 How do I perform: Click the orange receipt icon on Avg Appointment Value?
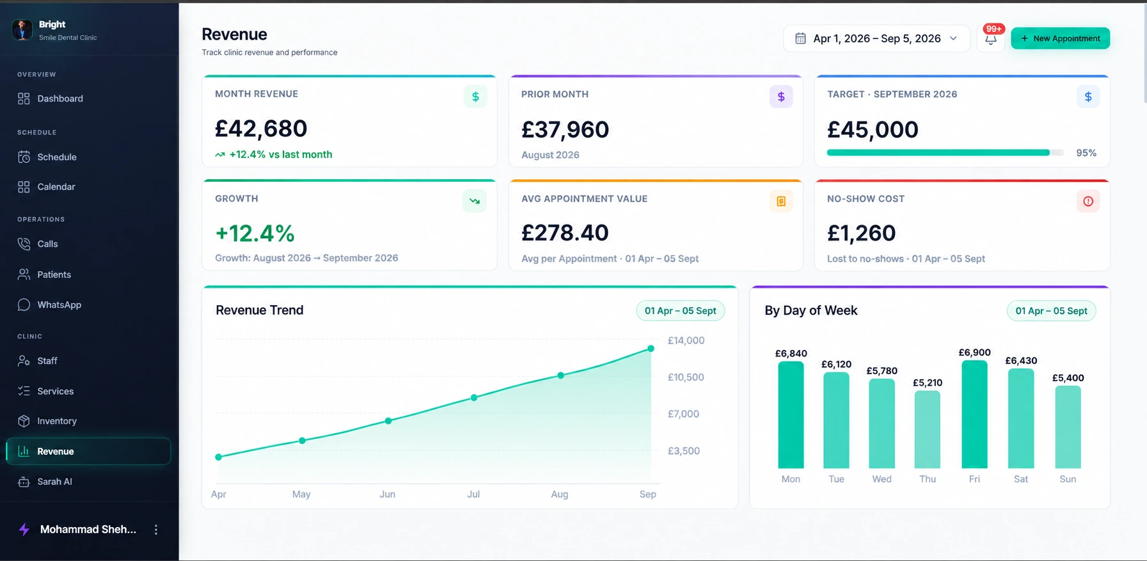coord(781,201)
